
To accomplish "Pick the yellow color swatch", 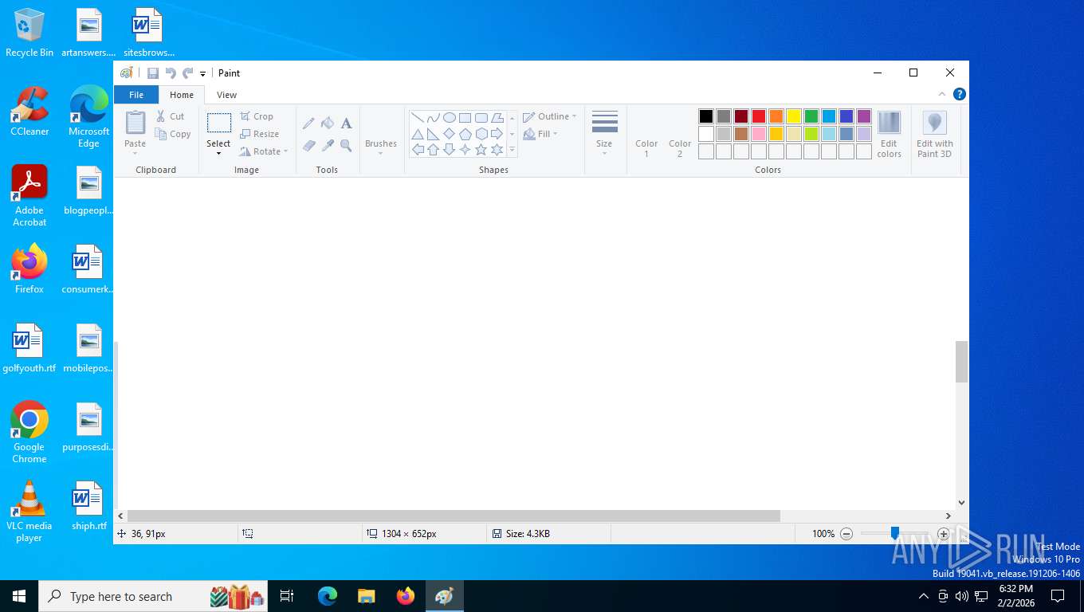I will pyautogui.click(x=794, y=116).
